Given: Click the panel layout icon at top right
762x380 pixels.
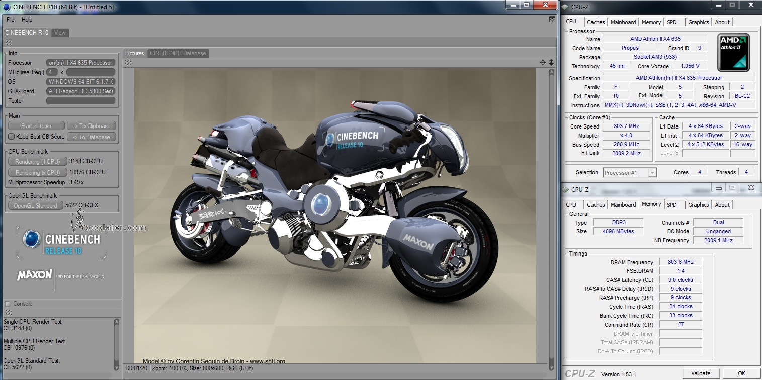Looking at the screenshot, I should [552, 20].
